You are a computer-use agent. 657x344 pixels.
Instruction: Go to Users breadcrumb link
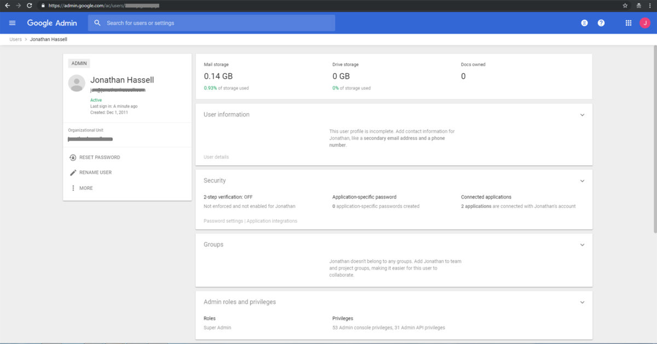click(15, 39)
